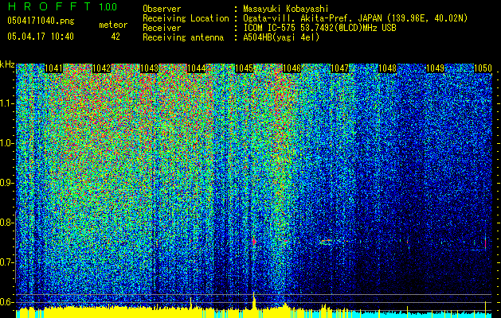Click the ICOM IC-575 receiver text
Screen dimensions: 501x318
pyautogui.click(x=319, y=28)
